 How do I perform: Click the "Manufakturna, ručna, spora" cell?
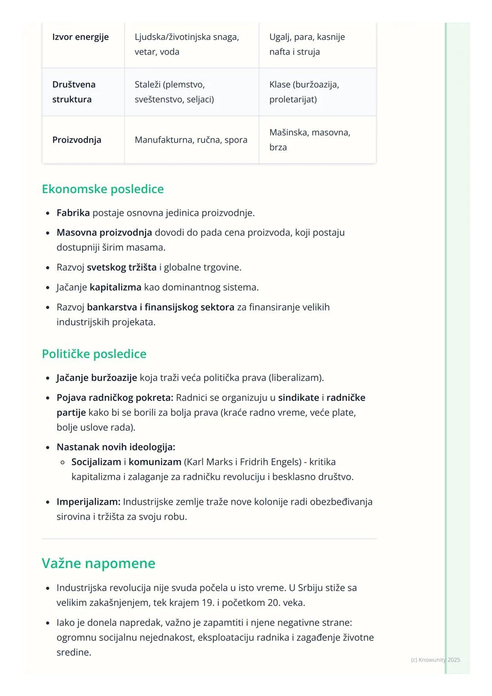pos(191,140)
